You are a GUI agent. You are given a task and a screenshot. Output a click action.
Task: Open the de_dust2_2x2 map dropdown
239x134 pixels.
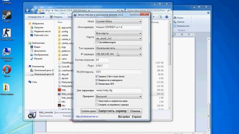click(x=119, y=38)
